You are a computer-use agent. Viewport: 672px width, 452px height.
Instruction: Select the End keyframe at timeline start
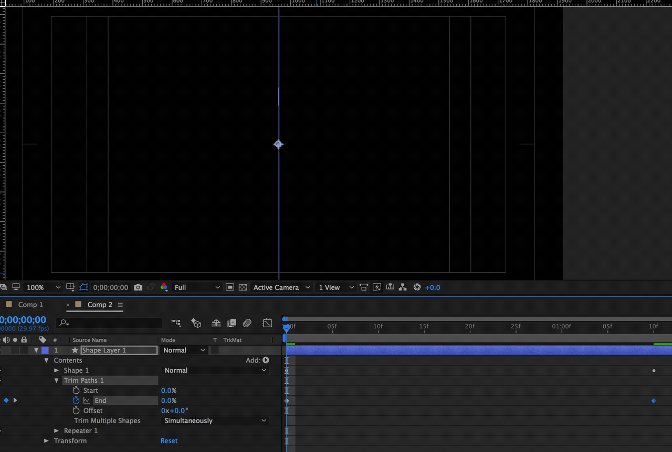pyautogui.click(x=287, y=401)
